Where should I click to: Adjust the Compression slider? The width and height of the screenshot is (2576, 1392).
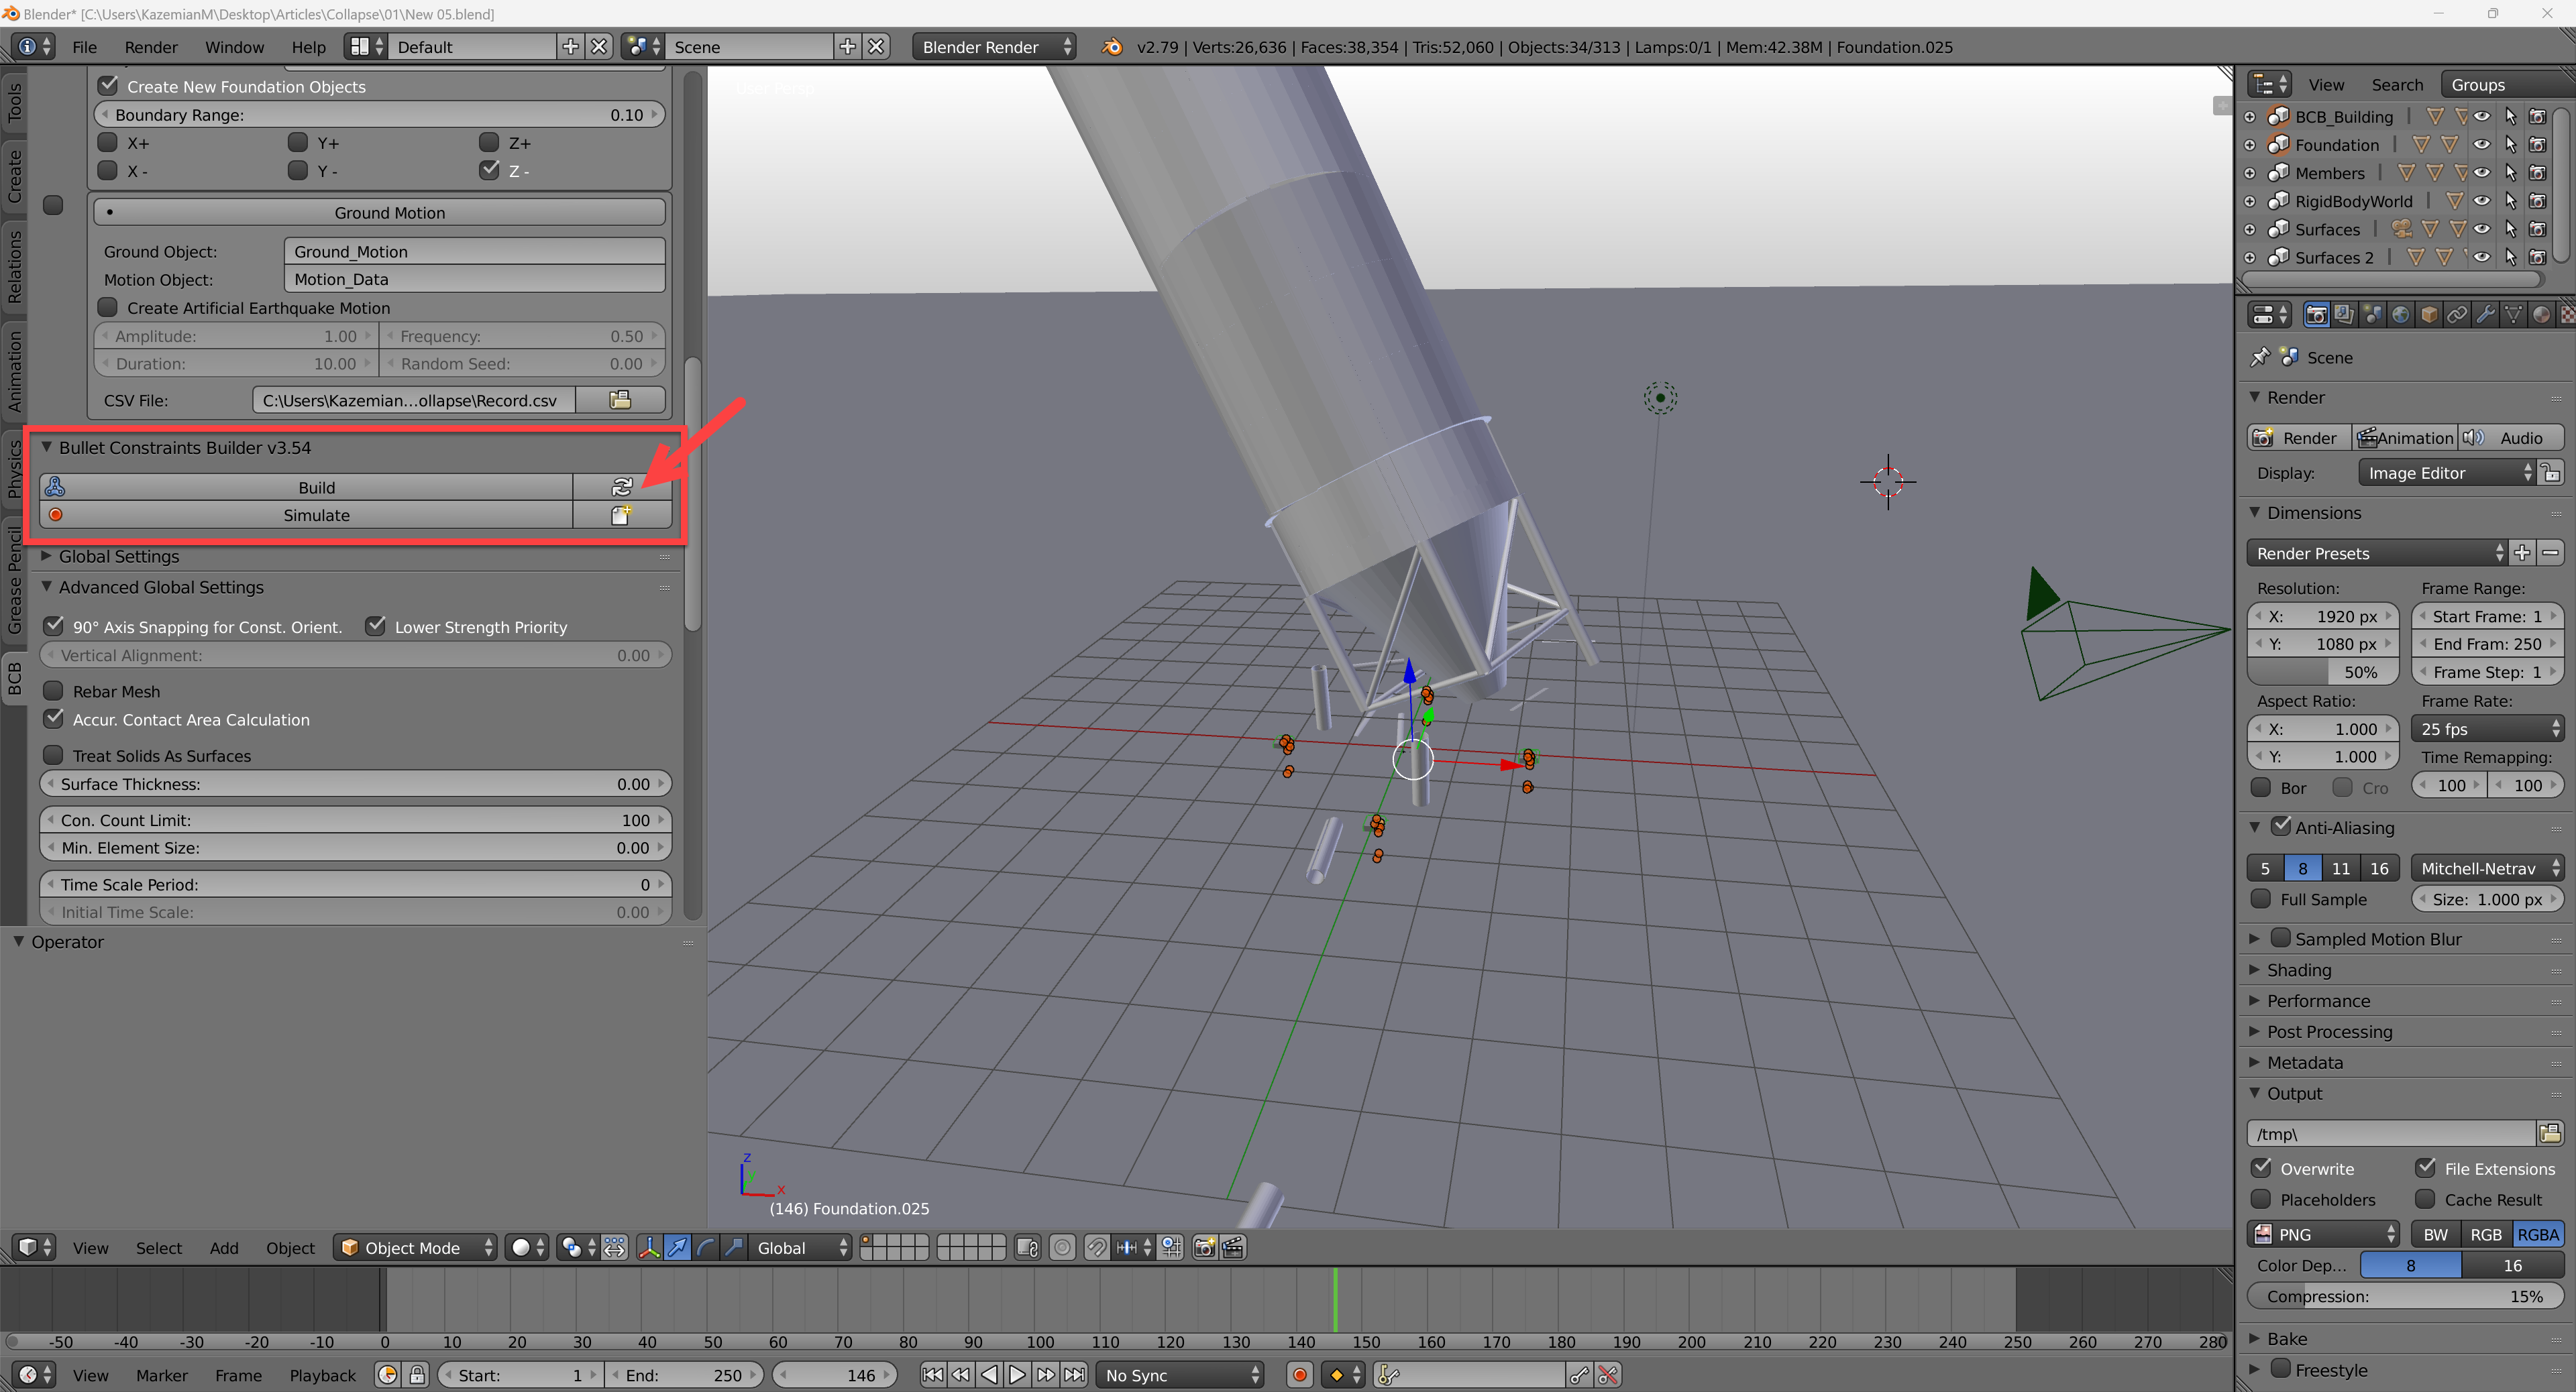coord(2405,1296)
